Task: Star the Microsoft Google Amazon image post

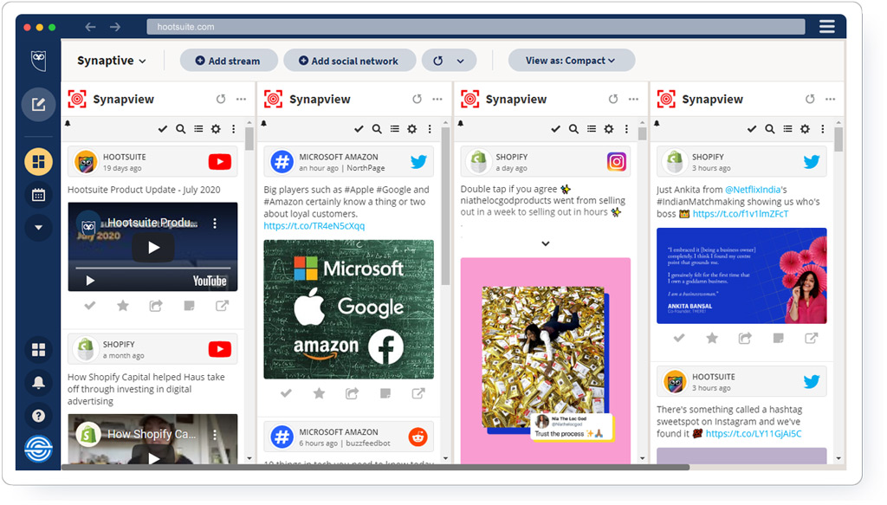Action: click(319, 393)
